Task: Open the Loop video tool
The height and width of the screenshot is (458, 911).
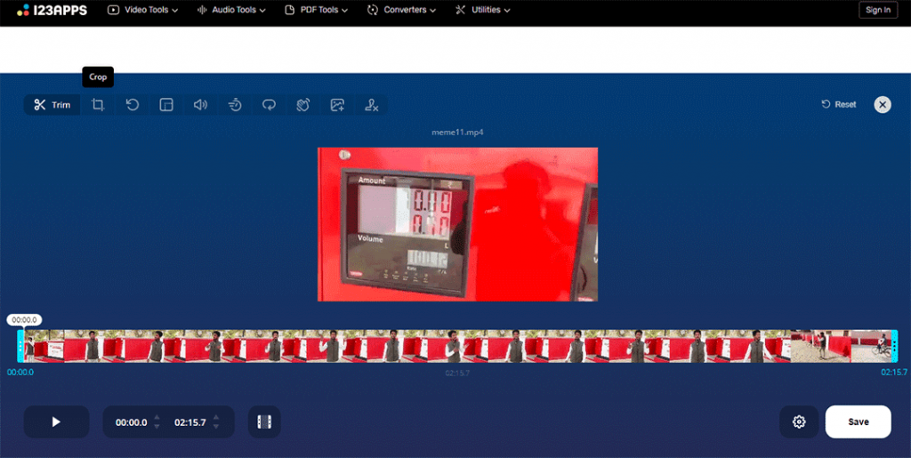Action: (269, 105)
